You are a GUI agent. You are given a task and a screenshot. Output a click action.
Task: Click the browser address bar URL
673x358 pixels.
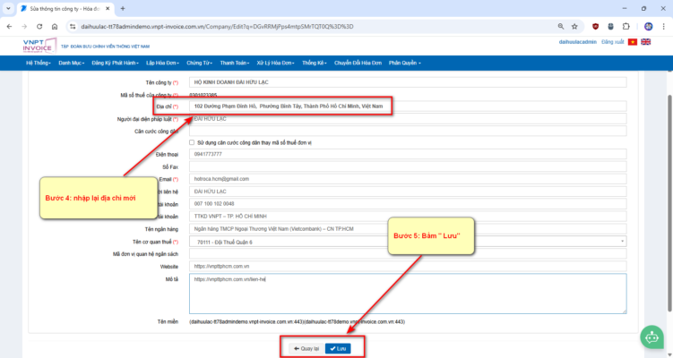[x=217, y=27]
